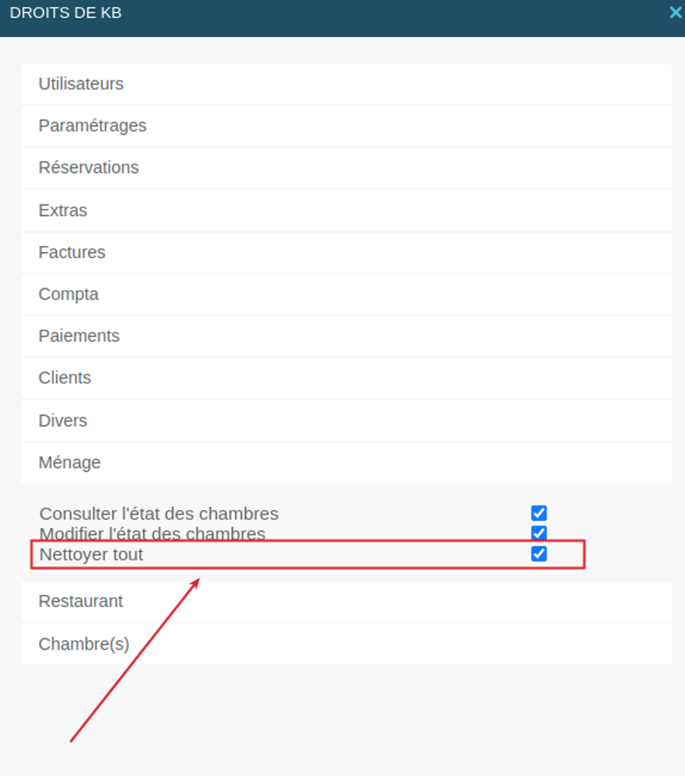Open the Chambre(s) rights section
This screenshot has height=776, width=685.
(x=346, y=644)
